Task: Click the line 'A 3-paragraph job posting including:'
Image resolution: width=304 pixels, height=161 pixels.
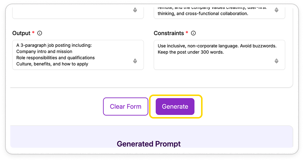Action: 54,45
